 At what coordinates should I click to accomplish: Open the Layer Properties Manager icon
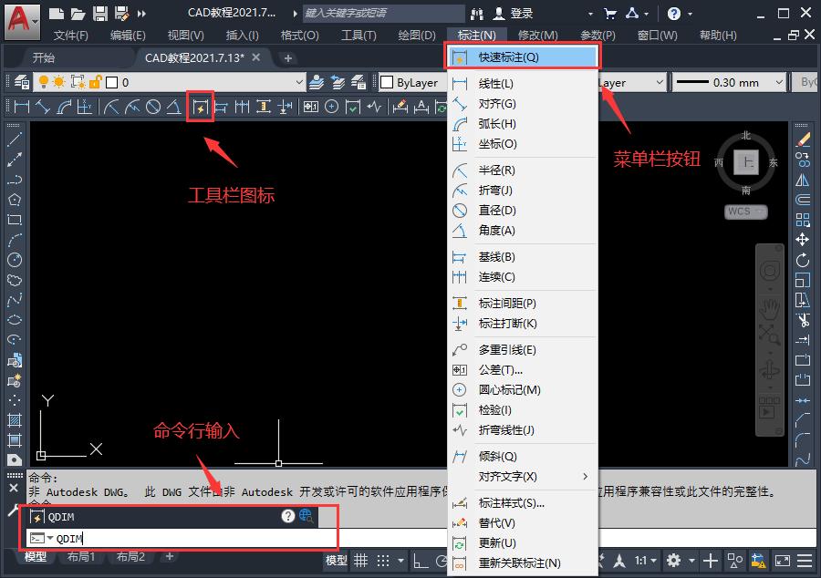click(x=20, y=81)
